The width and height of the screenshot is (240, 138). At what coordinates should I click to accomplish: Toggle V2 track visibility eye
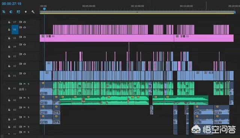(25, 64)
